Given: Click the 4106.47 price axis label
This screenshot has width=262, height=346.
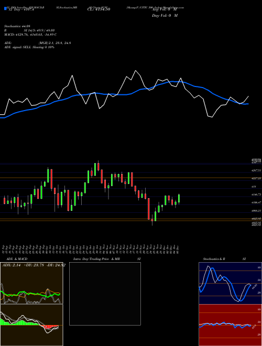Looking at the screenshot, I should click(x=256, y=202).
